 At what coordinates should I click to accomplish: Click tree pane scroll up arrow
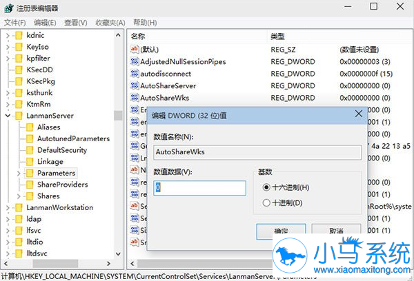(118, 35)
